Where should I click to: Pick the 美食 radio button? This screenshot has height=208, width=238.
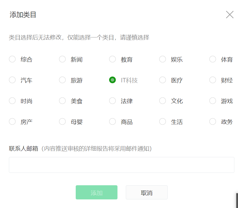pos(62,101)
